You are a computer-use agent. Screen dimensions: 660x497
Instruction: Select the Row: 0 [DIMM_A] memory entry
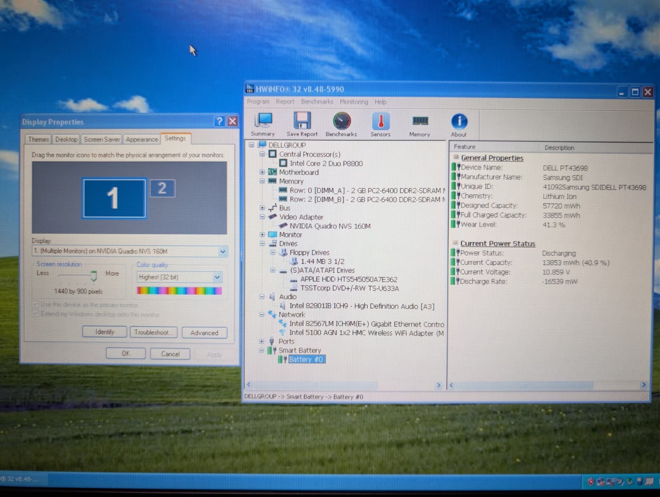coord(367,190)
